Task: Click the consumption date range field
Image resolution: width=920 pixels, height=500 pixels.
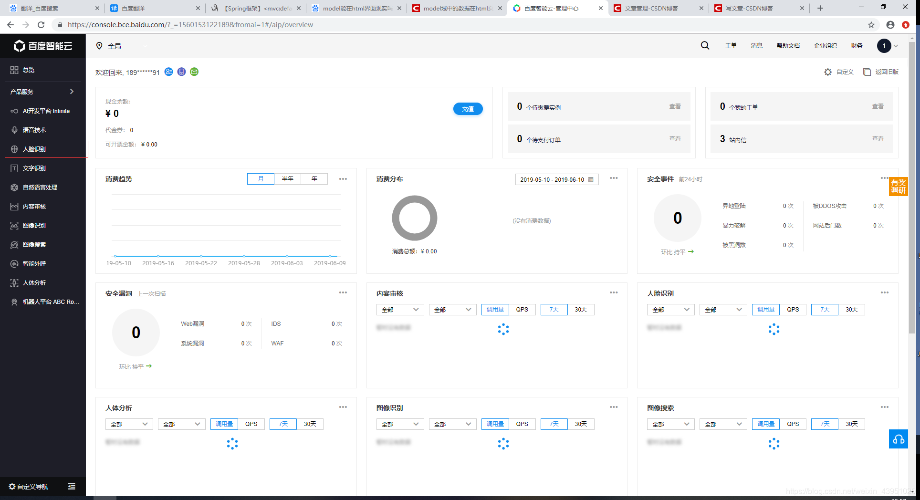Action: [x=557, y=179]
